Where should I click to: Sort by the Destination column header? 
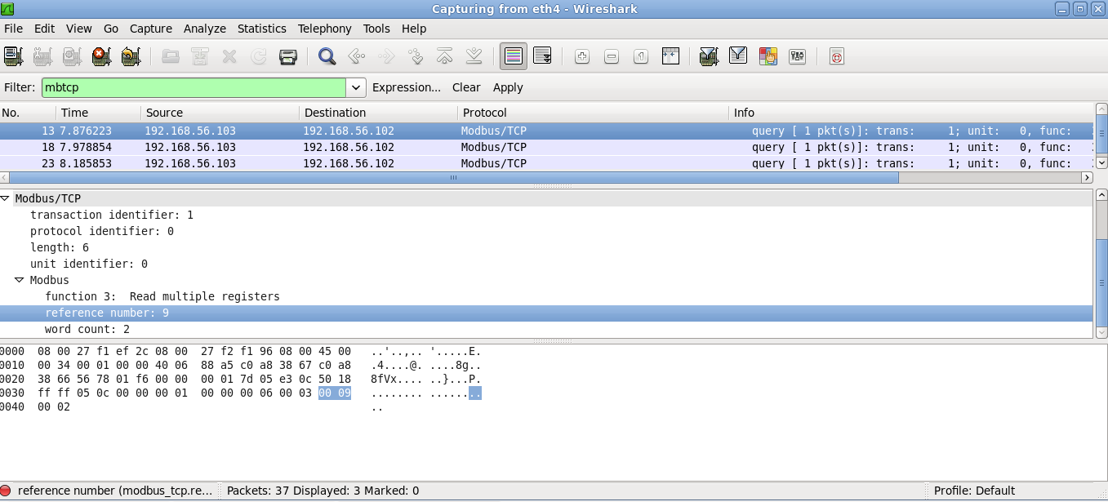pyautogui.click(x=378, y=113)
